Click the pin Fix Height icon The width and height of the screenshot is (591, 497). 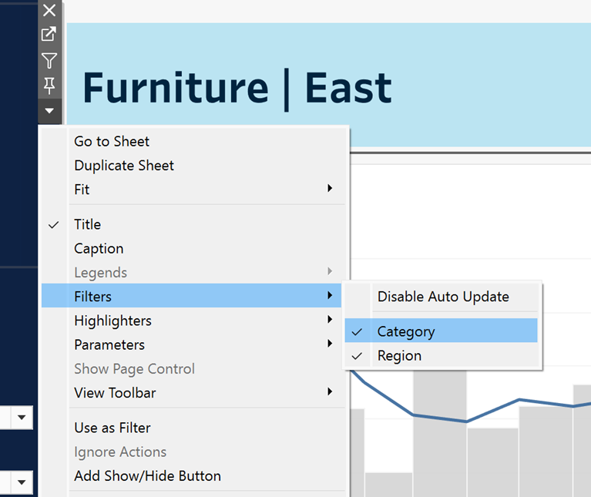click(x=49, y=85)
